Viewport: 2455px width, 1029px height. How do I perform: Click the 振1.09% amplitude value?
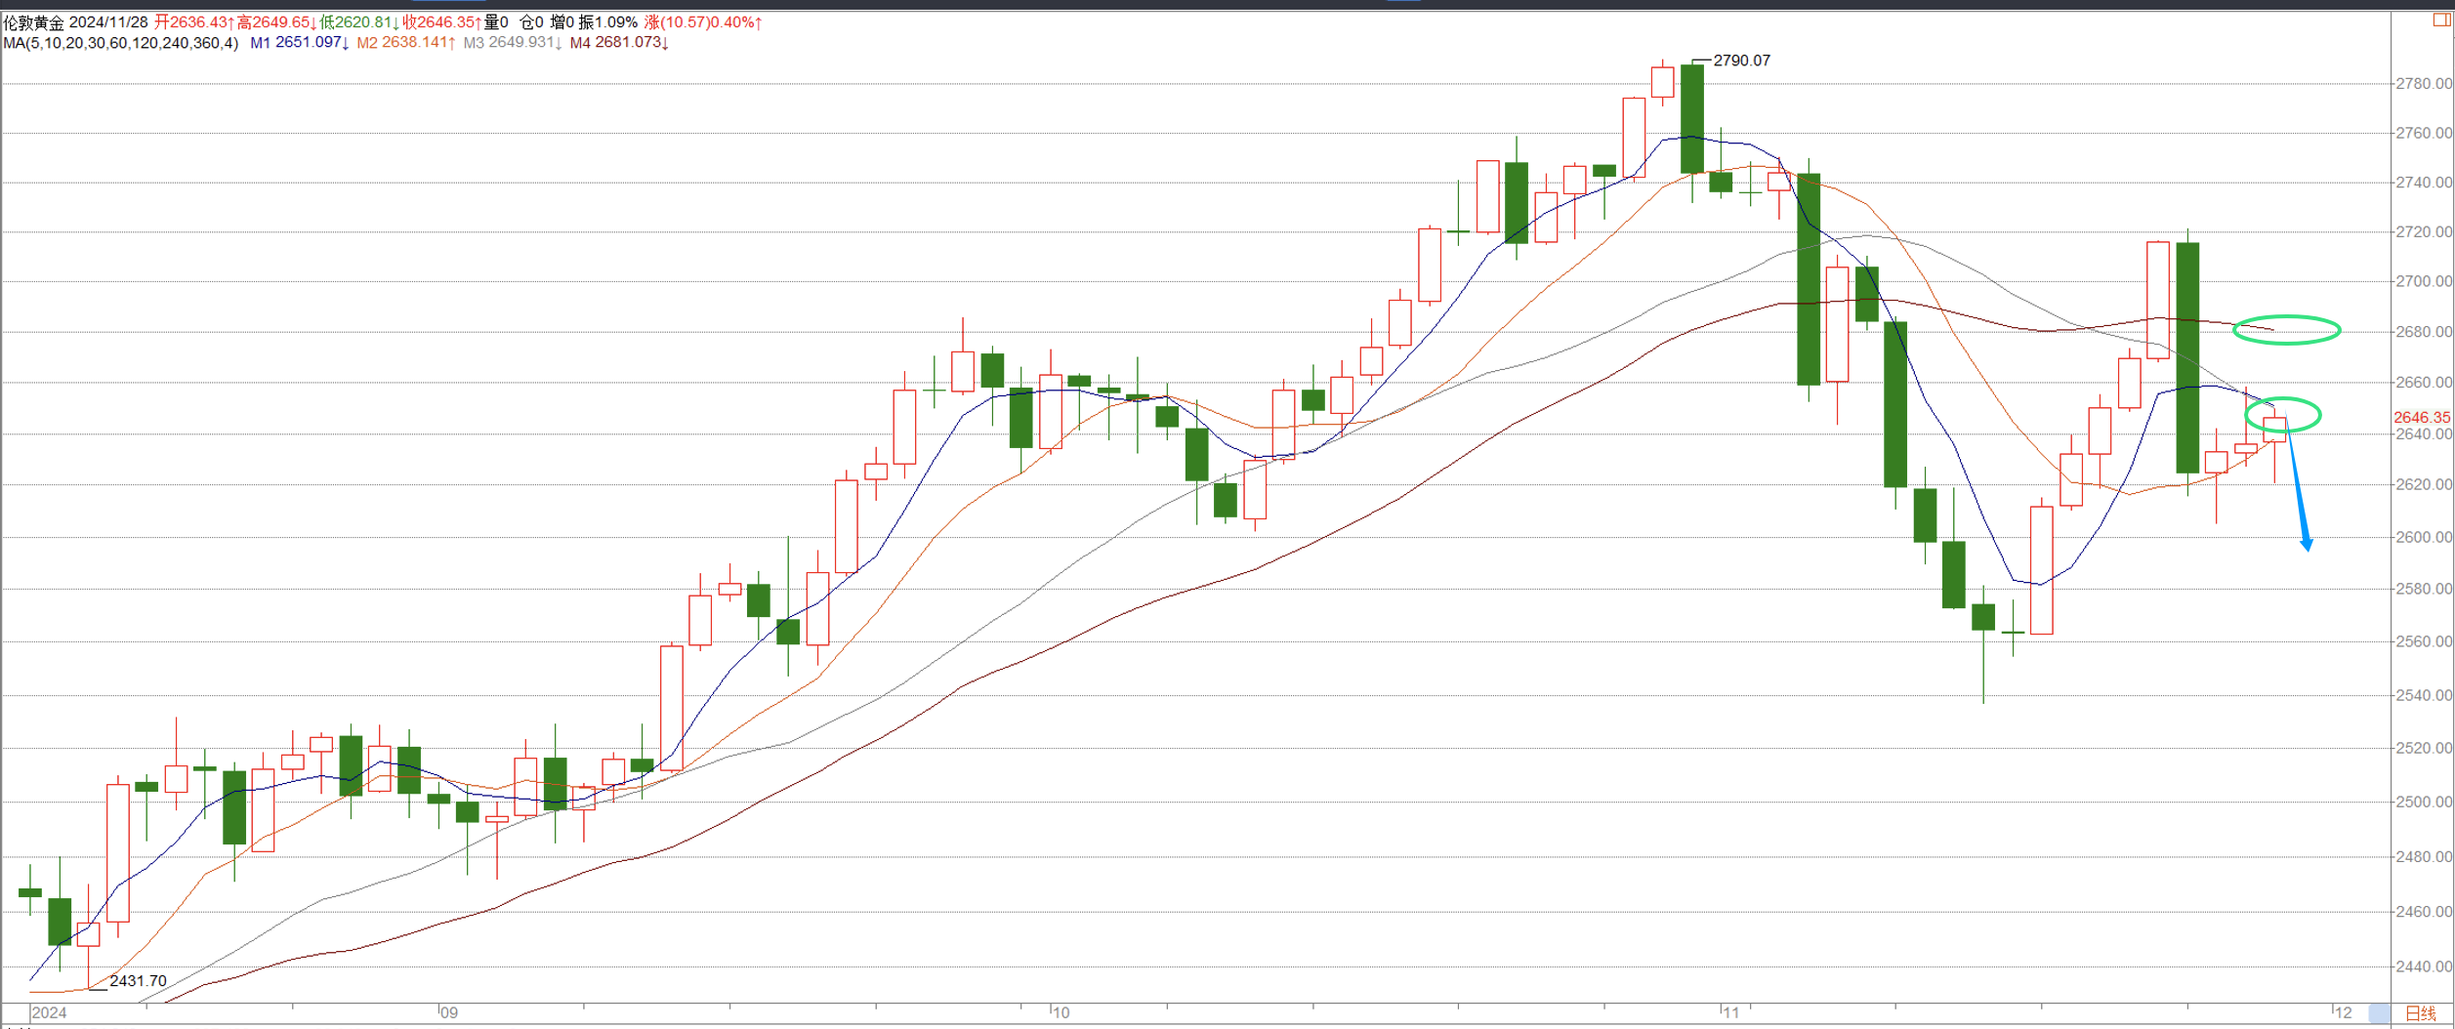click(608, 22)
